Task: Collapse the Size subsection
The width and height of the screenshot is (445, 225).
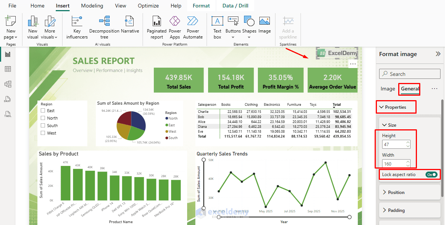Action: (384, 125)
